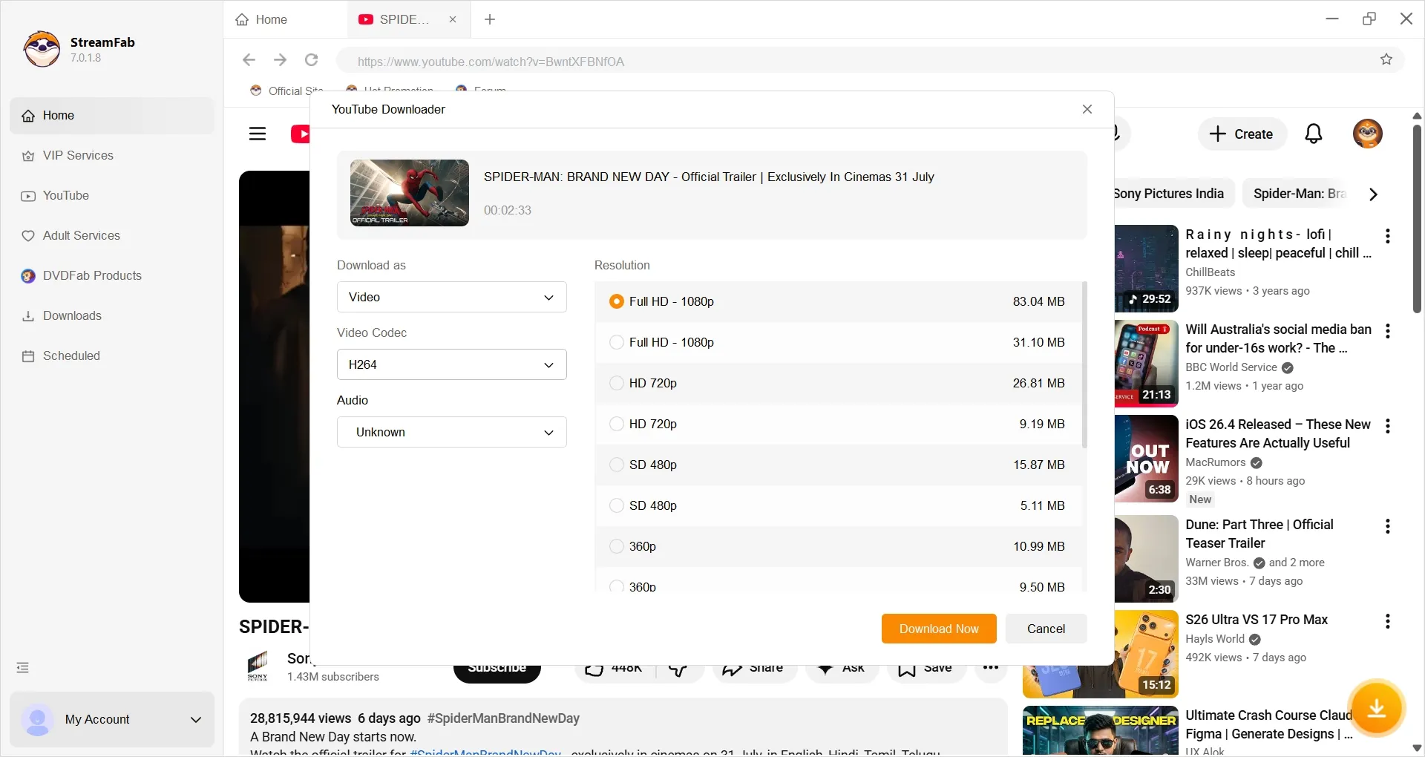Open the Scheduled section in the sidebar

tap(71, 355)
